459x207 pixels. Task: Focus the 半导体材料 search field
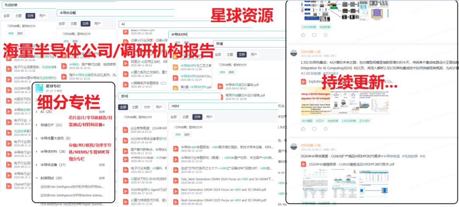point(227,34)
